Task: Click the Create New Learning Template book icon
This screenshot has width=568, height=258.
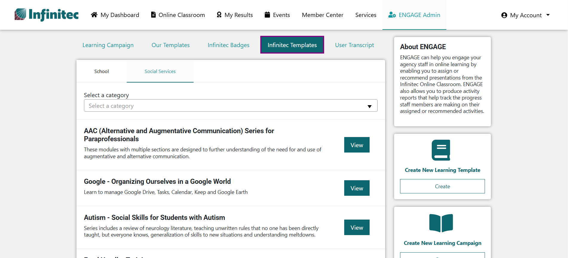Action: click(x=441, y=150)
